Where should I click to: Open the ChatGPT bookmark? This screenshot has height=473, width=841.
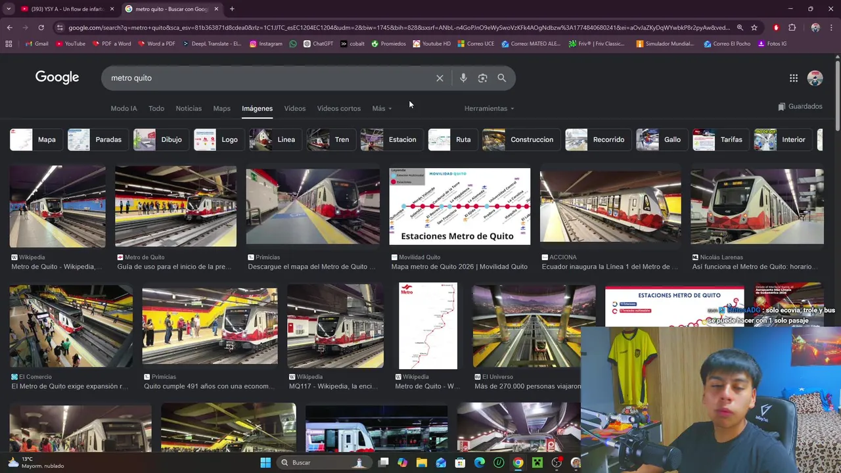tap(318, 44)
